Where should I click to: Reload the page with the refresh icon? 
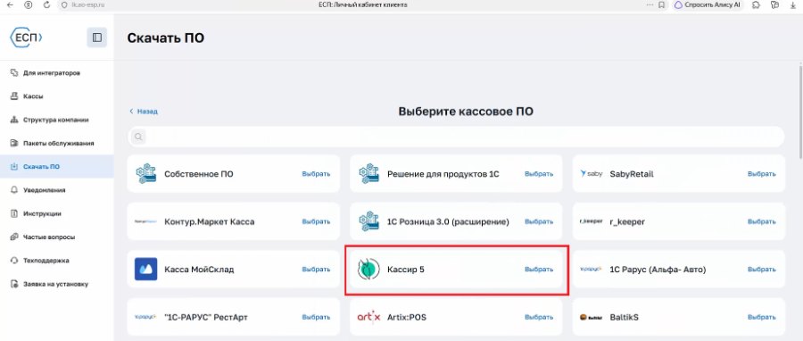pyautogui.click(x=46, y=4)
